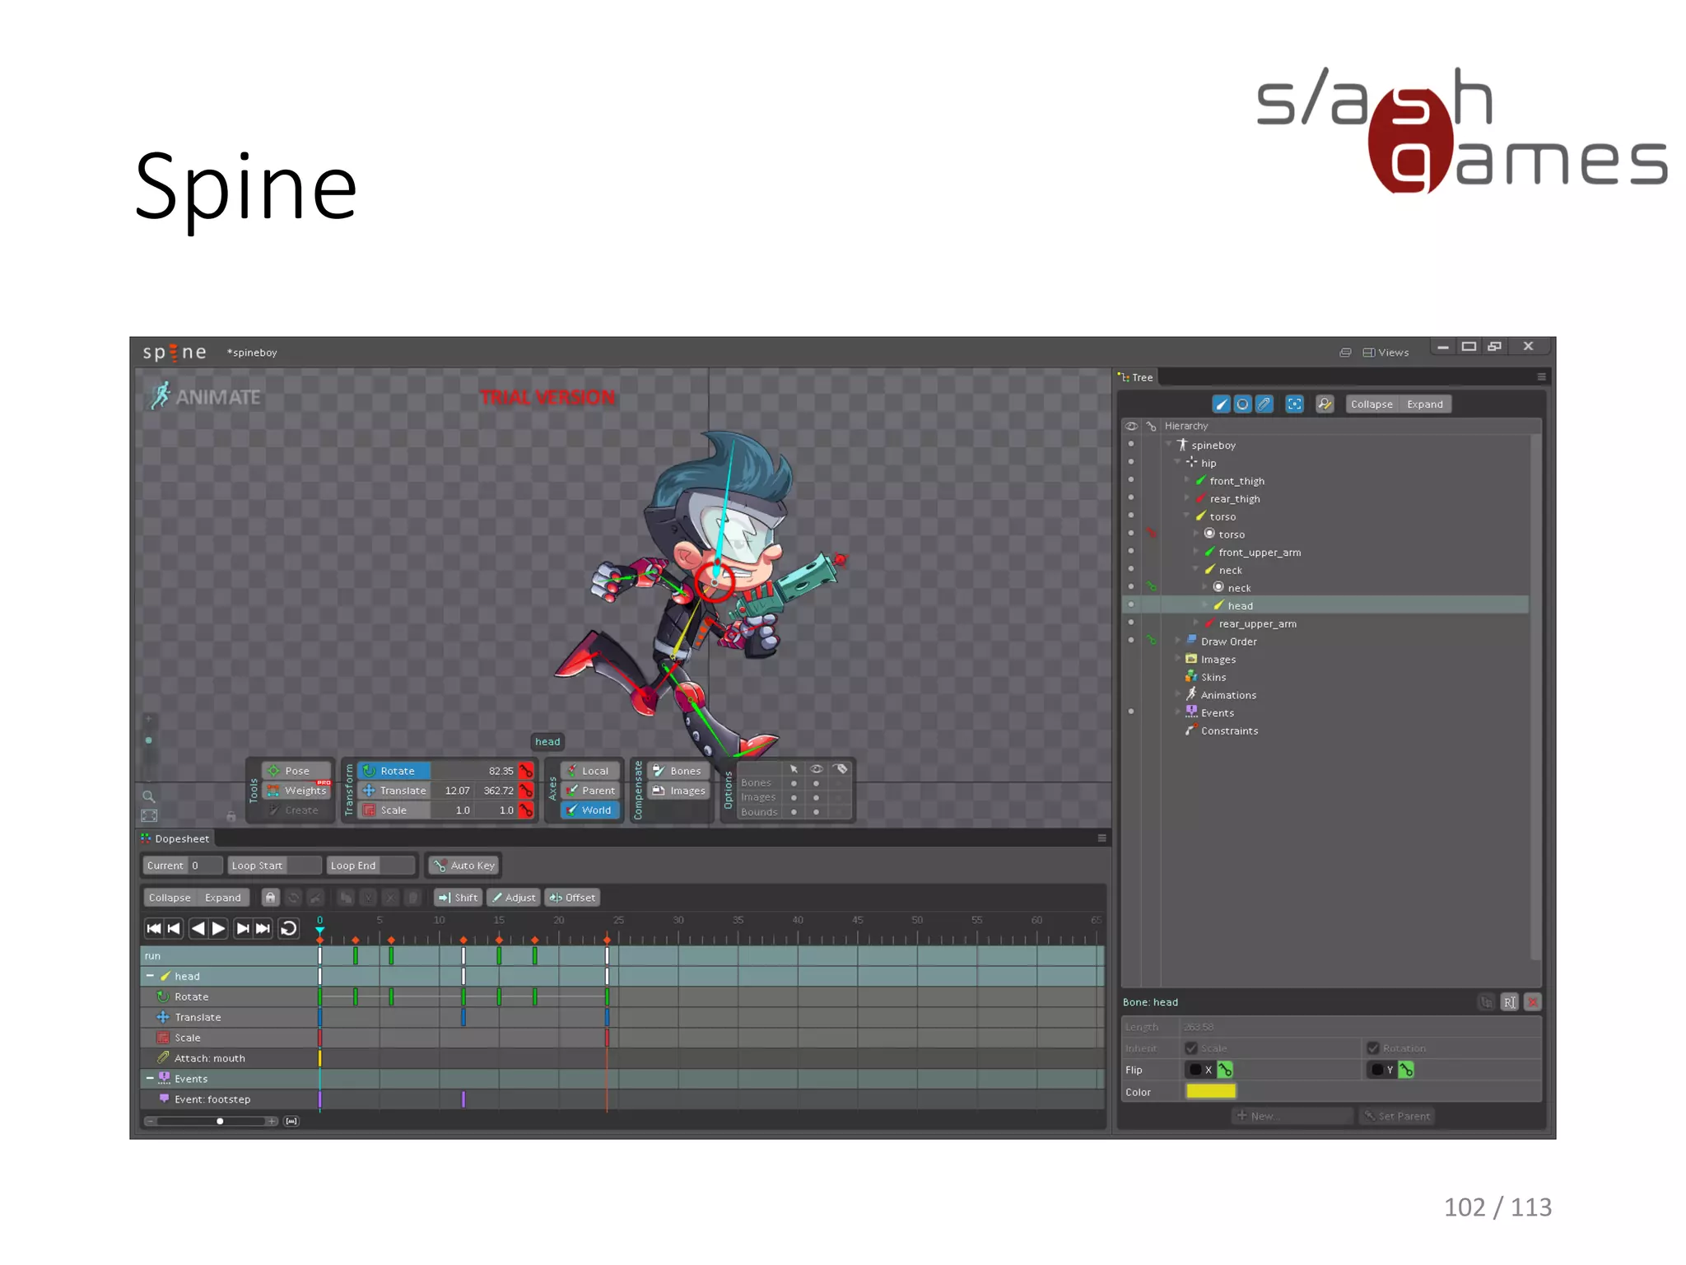This screenshot has height=1265, width=1686.
Task: Toggle Auto Key in the Dopesheet
Action: [x=464, y=866]
